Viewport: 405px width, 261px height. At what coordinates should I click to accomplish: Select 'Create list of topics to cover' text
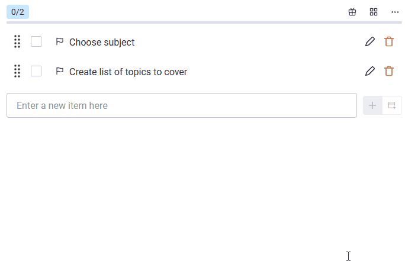point(128,72)
